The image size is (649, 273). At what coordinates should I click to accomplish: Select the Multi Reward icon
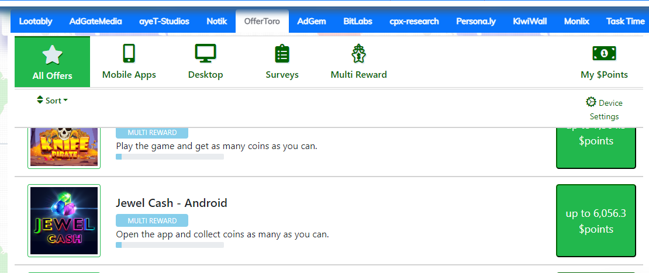click(x=358, y=53)
